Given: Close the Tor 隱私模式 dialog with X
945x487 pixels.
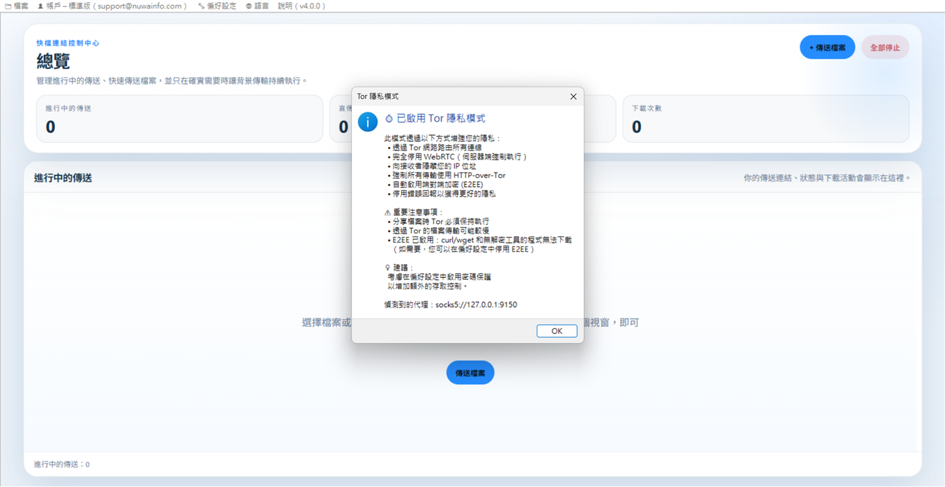Looking at the screenshot, I should click(574, 97).
